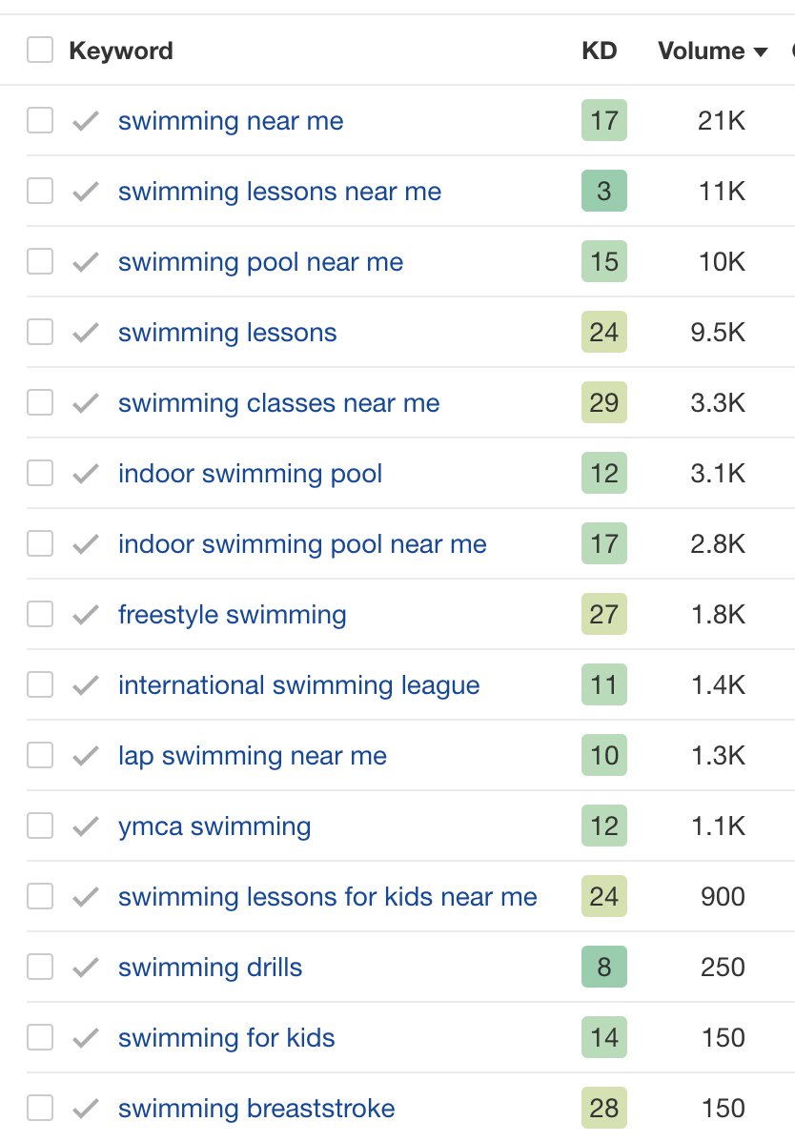Sort by Volume using the dropdown arrow

click(x=761, y=51)
